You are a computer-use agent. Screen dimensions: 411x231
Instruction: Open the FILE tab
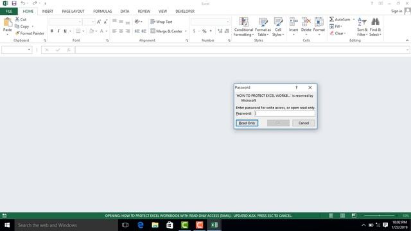[9, 12]
